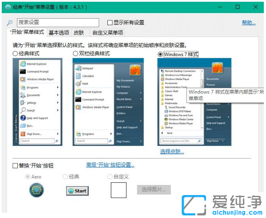Viewport: 266px width, 218px height.
Task: Open the 选择皮肤... link
Action: pos(172,152)
